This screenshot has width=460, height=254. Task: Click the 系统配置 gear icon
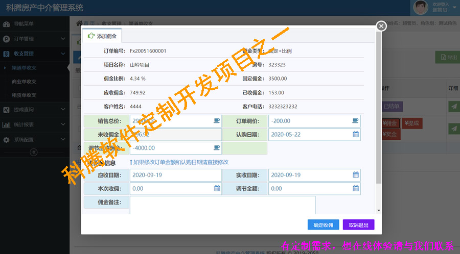tap(6, 140)
